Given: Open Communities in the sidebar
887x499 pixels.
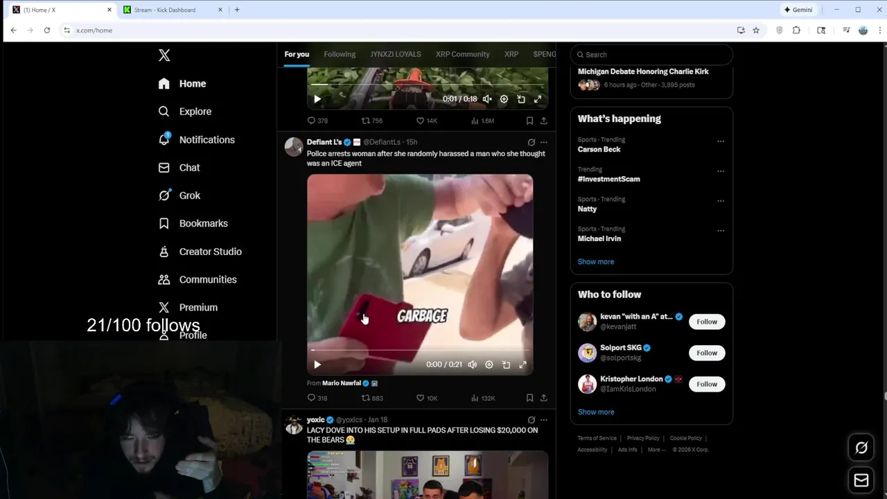Looking at the screenshot, I should pyautogui.click(x=197, y=279).
